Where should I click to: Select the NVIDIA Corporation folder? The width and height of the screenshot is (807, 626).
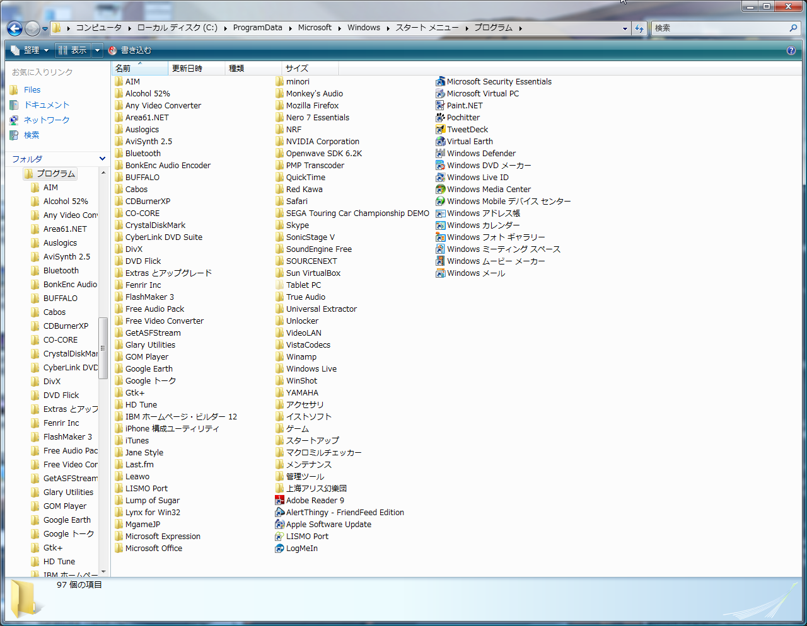click(317, 142)
